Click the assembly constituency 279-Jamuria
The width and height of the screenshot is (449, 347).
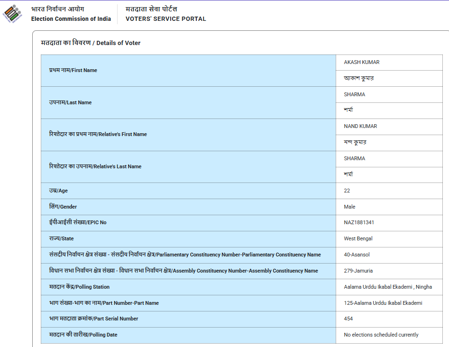[x=358, y=271]
